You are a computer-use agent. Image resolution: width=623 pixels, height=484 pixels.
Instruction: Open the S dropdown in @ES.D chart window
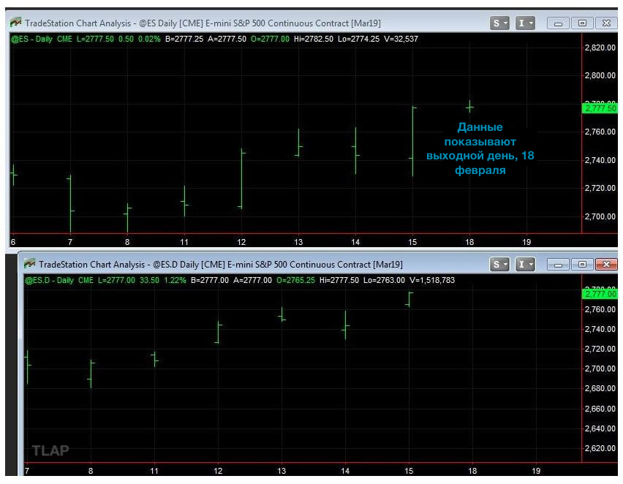pyautogui.click(x=499, y=264)
